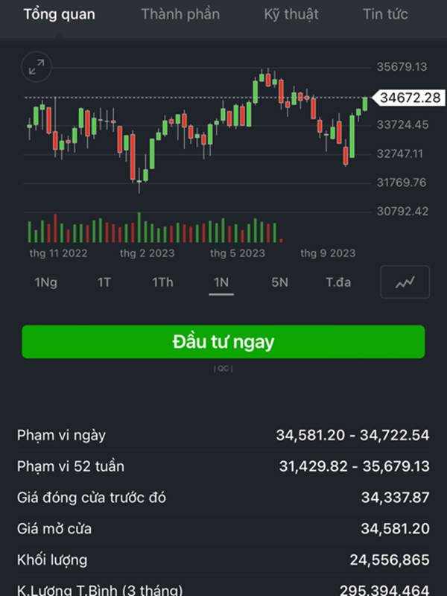Select the 1Ng time range
The height and width of the screenshot is (596, 447).
click(x=46, y=282)
